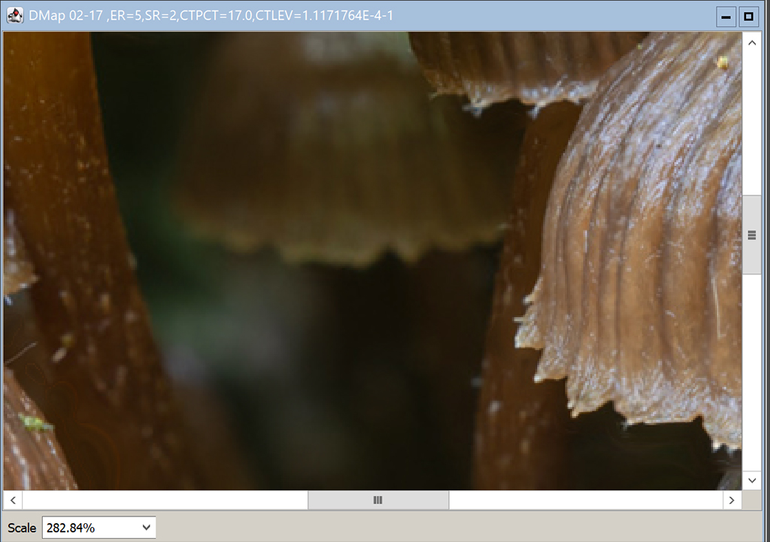Click the horizontal scrollbar left arrow

point(13,500)
